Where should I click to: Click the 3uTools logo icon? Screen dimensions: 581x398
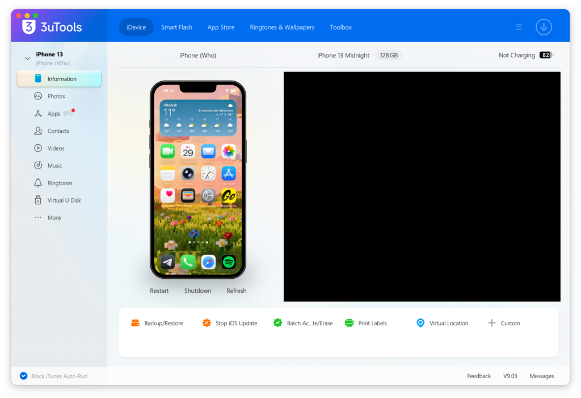(28, 27)
